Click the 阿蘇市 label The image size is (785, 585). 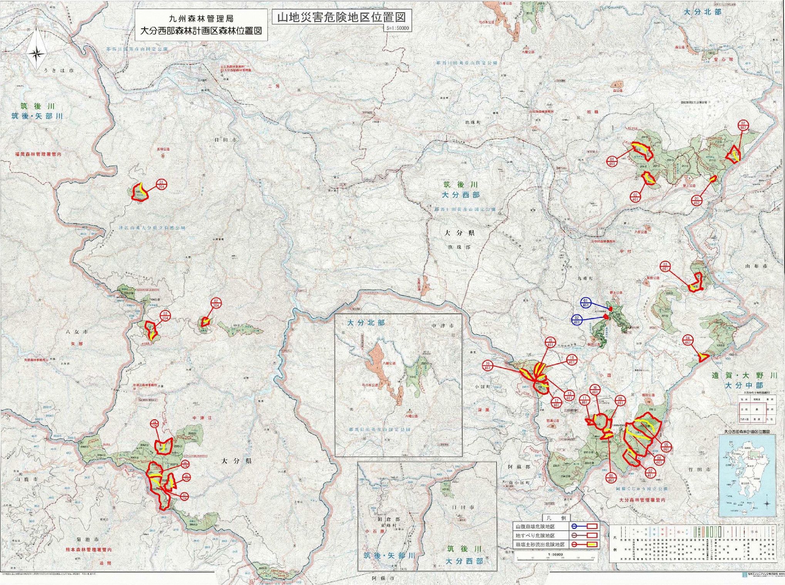pyautogui.click(x=383, y=578)
